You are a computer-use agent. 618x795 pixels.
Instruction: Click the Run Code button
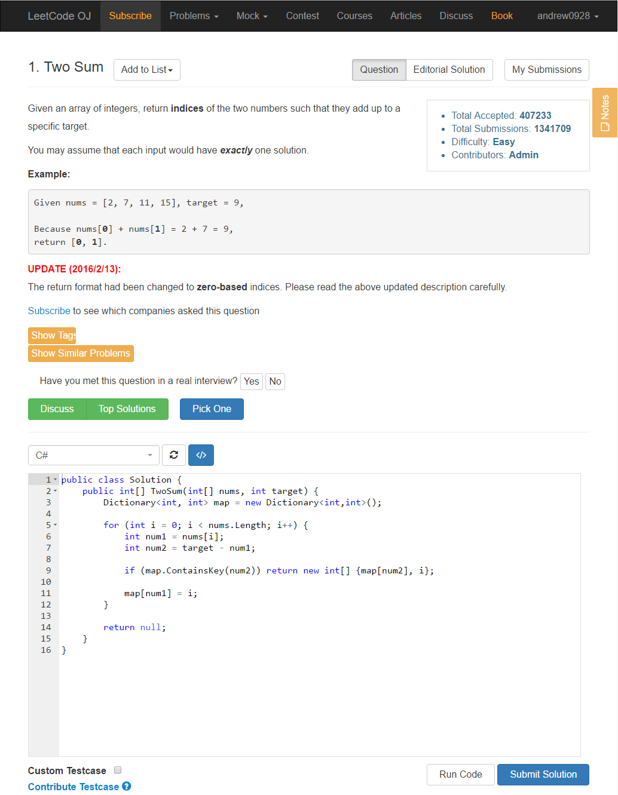coord(460,774)
